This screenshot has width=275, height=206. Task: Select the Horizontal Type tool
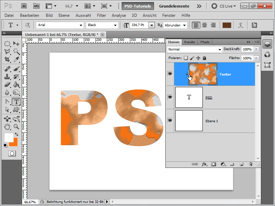point(16,102)
